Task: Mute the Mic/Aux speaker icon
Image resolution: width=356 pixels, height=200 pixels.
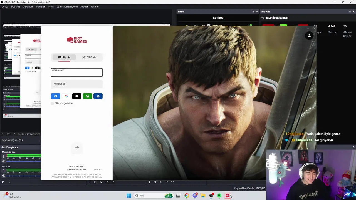Action: [4, 176]
